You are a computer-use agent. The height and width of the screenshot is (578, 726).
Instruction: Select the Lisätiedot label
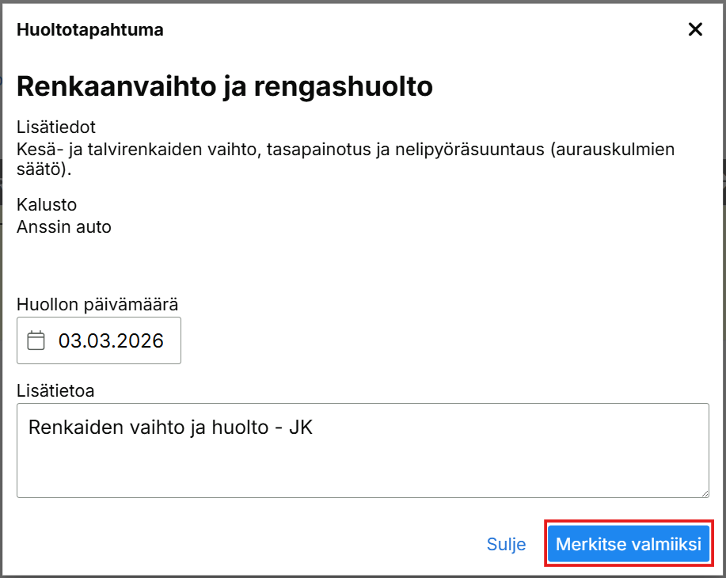pos(61,127)
